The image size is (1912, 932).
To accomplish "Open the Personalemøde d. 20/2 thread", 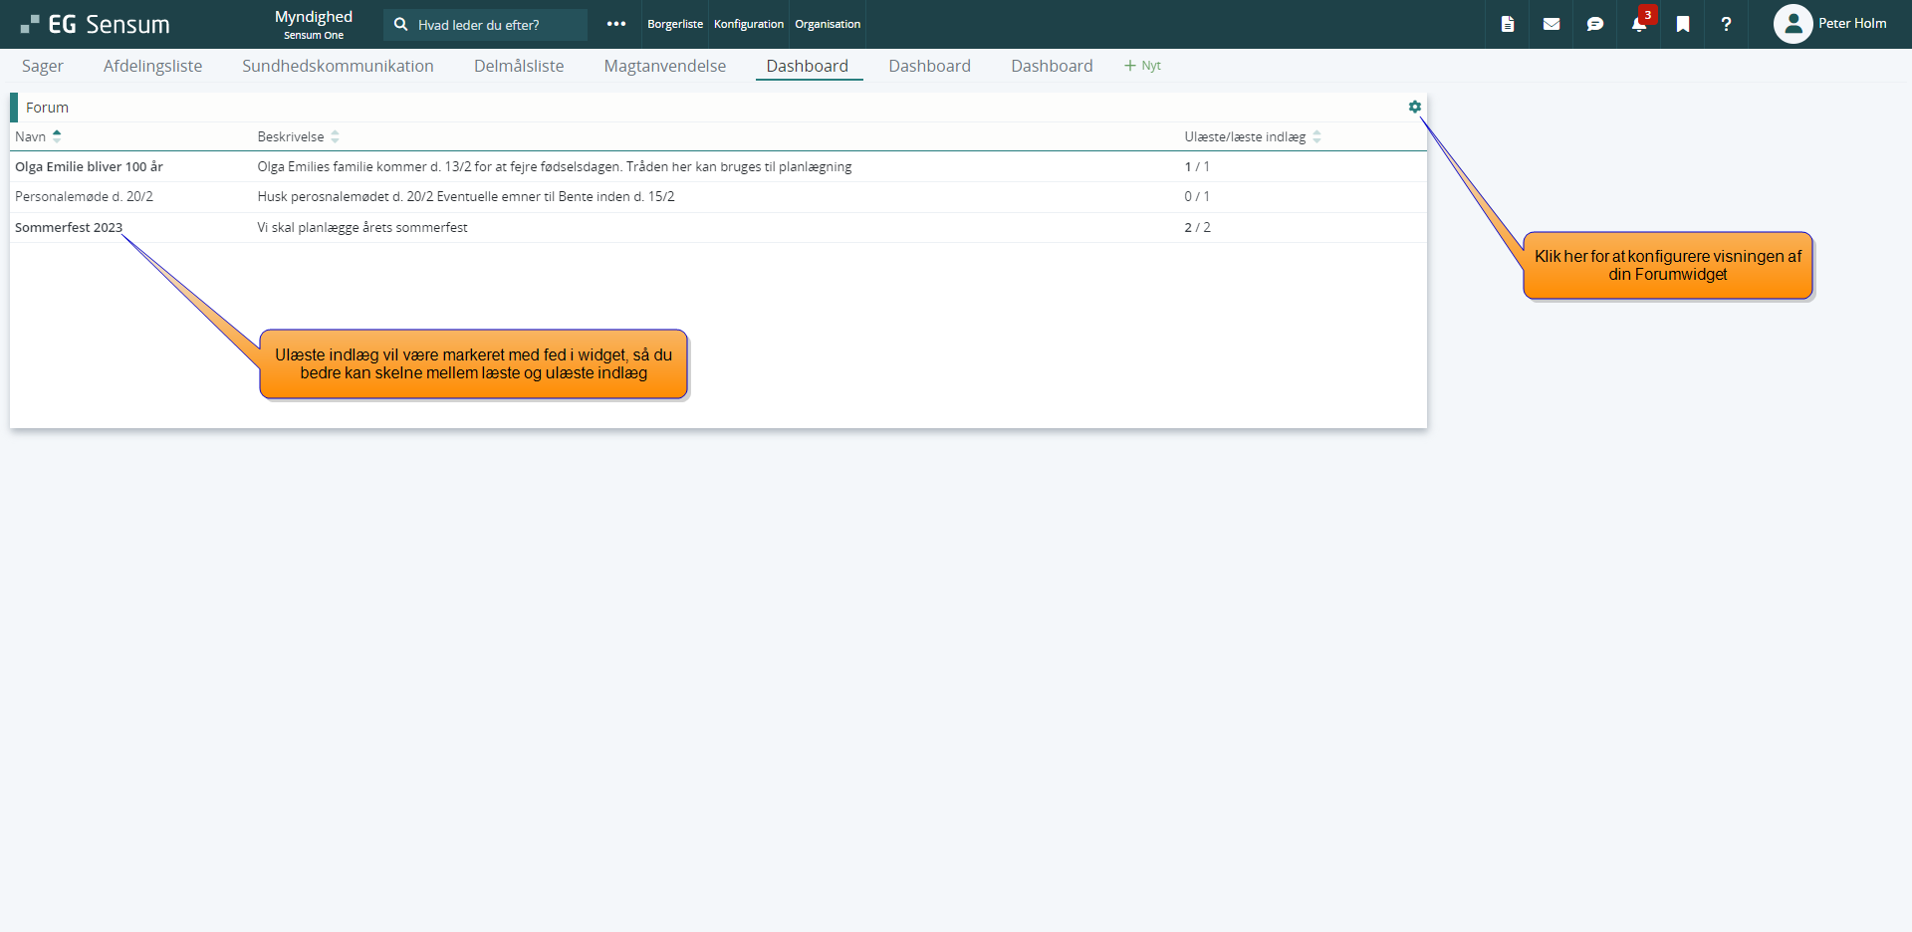I will tap(84, 196).
